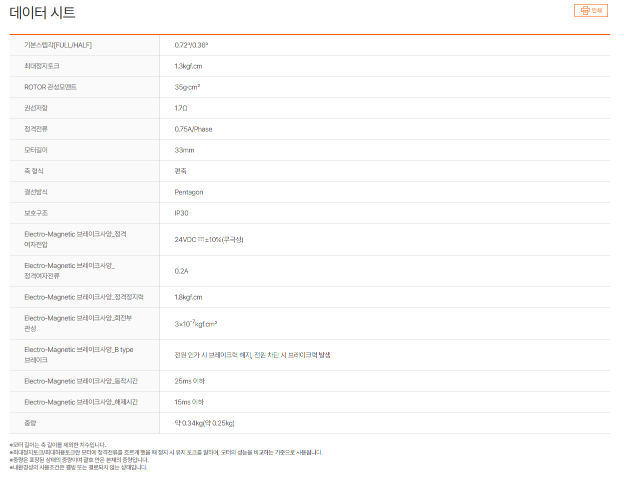
Task: Click the 0.72º/0.36º step angle value
Action: [x=191, y=45]
